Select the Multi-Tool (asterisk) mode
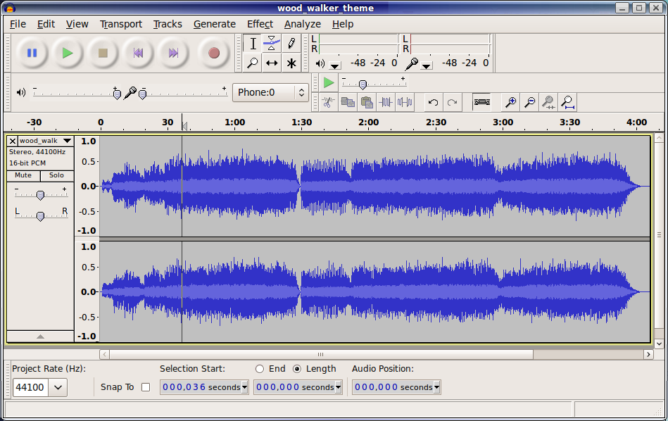668x421 pixels. (x=291, y=63)
